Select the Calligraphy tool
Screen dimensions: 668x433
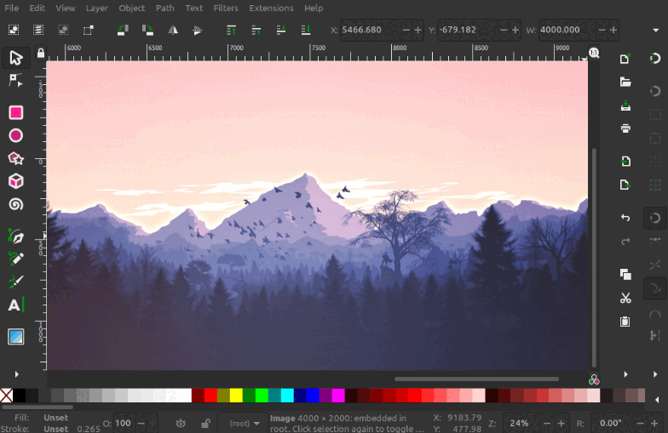pos(15,282)
